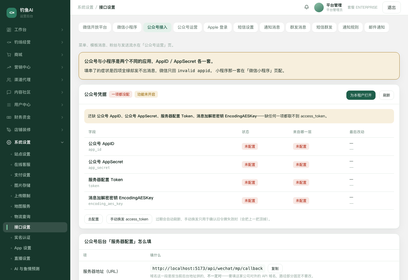Click the 平台管理 user avatar
Screen dimensions: 408x280
[319, 7]
